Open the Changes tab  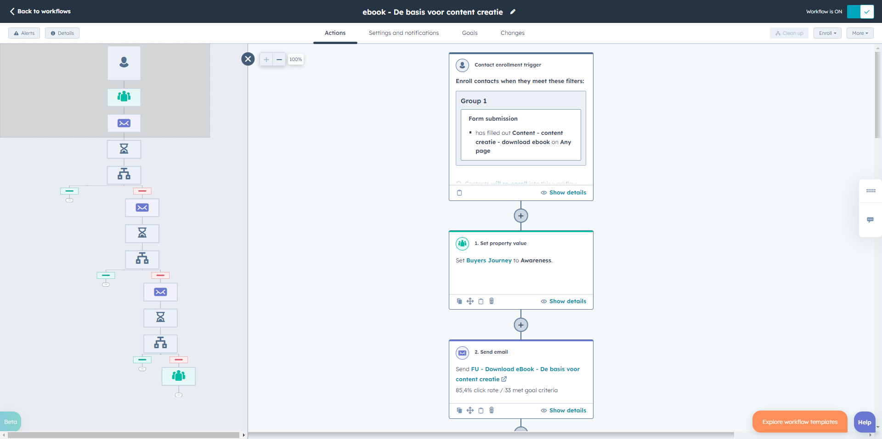(512, 33)
